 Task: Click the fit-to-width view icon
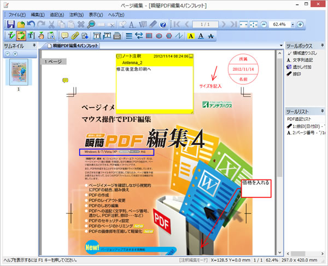pos(243,25)
